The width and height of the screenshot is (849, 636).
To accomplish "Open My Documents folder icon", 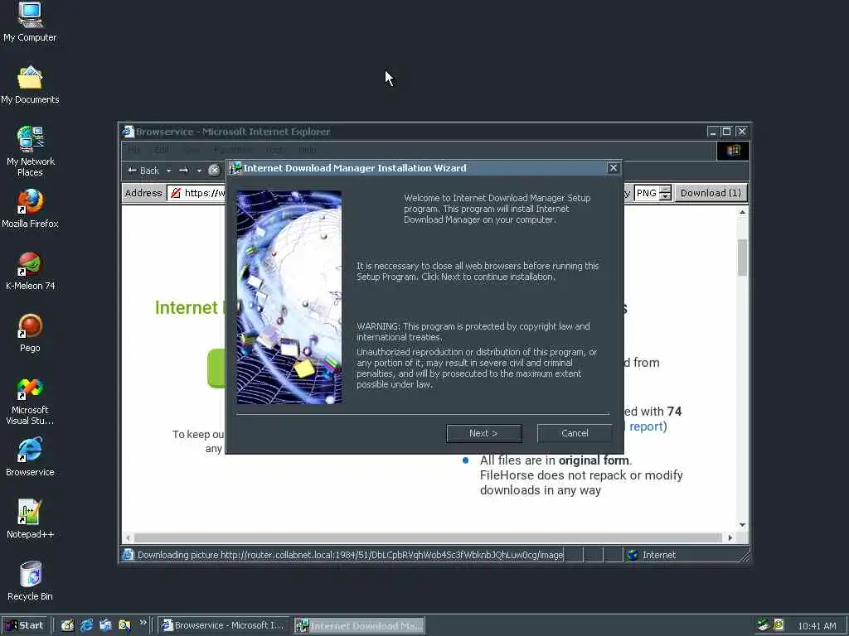I will click(30, 84).
